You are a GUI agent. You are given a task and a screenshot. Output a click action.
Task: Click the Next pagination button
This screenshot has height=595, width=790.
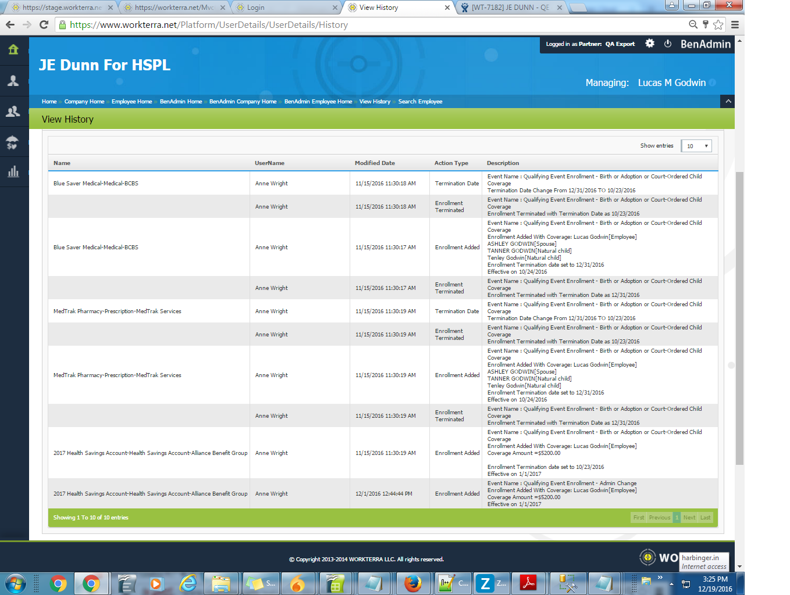pos(689,518)
